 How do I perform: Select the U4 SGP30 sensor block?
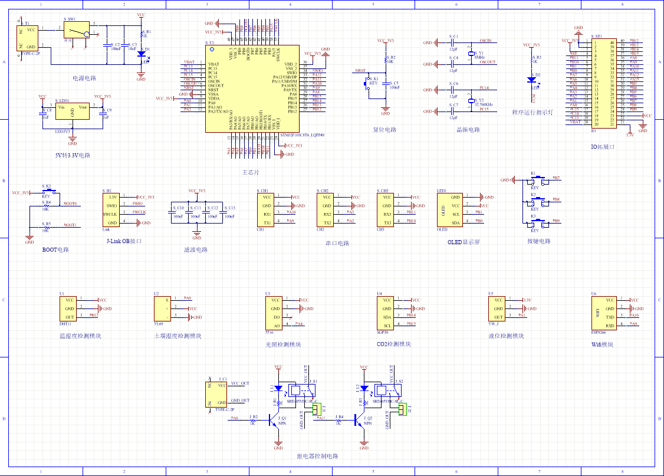click(386, 313)
